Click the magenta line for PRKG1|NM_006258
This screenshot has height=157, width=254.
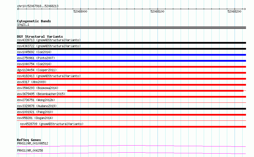point(131,153)
